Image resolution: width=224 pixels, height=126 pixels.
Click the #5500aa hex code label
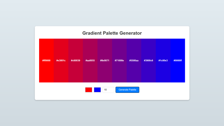[x=134, y=60]
